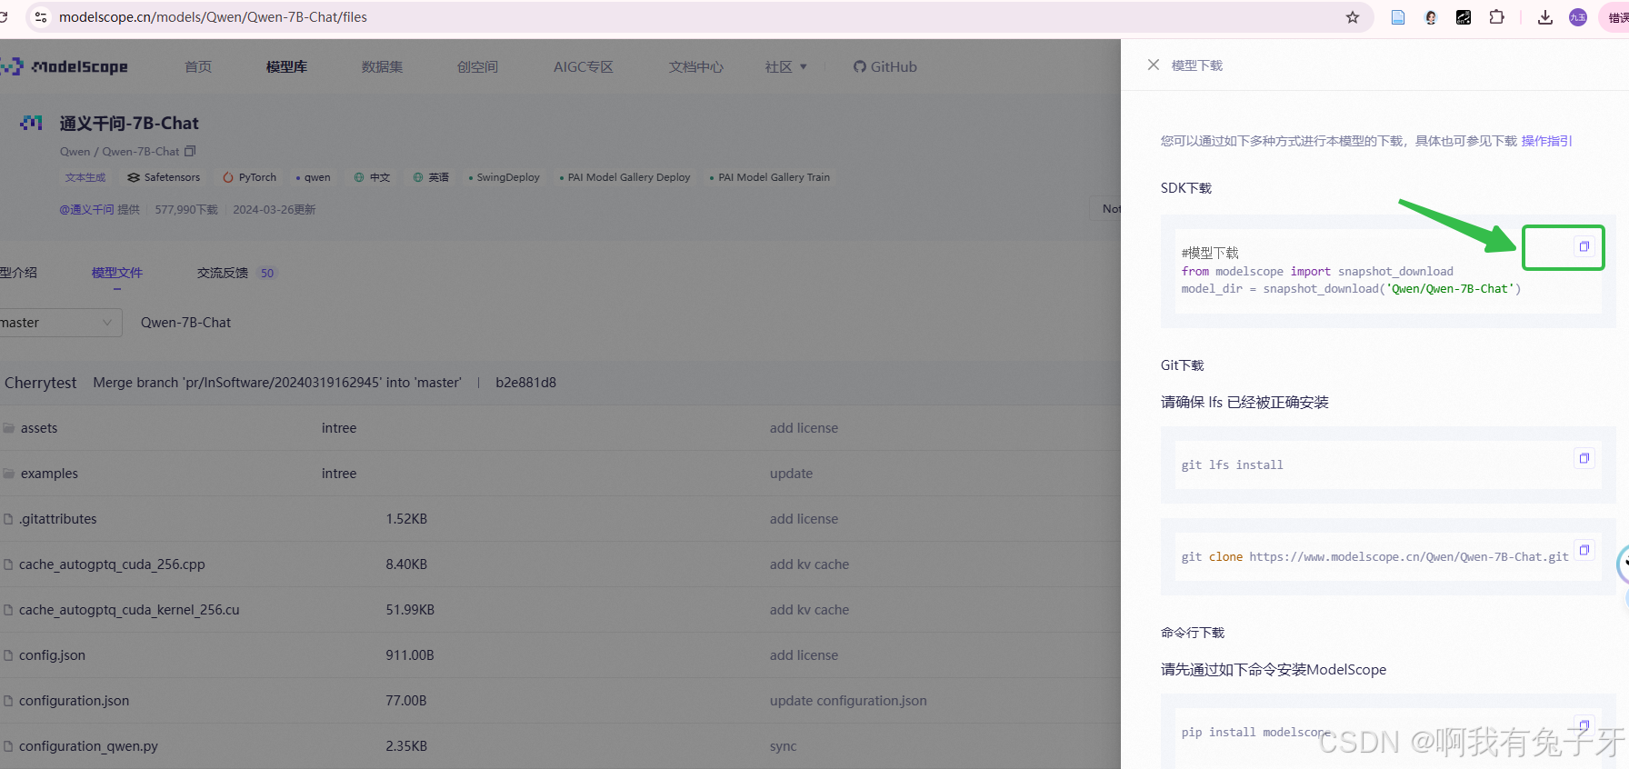Image resolution: width=1629 pixels, height=769 pixels.
Task: Open the examples folder
Action: 49,474
